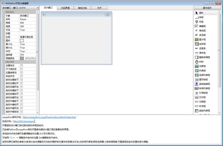
Task: Click the property panel scroll-up arrow
Action: pos(38,12)
